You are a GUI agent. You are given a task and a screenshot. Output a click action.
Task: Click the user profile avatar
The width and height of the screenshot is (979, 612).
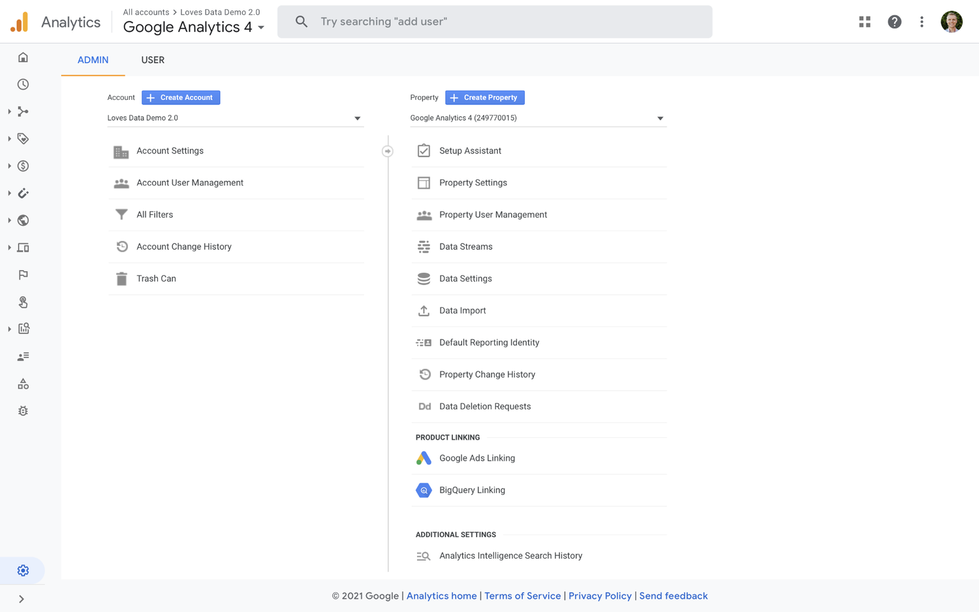point(952,22)
